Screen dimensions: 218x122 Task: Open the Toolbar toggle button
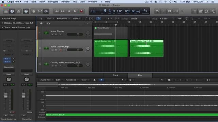tap(18, 11)
